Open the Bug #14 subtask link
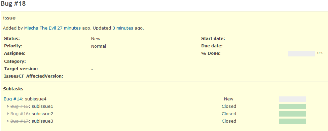328x131 pixels. 13,99
